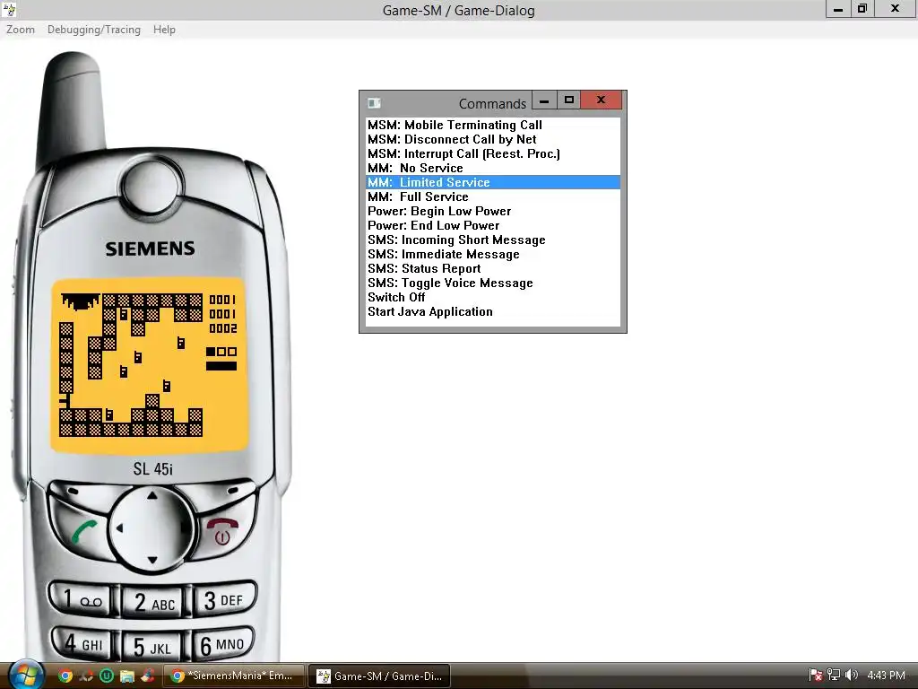The image size is (918, 689).
Task: Select MM: Full Service command
Action: pyautogui.click(x=493, y=196)
